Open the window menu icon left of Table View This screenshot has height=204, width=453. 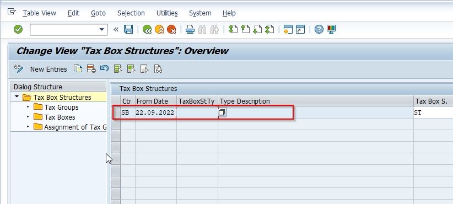(11, 12)
